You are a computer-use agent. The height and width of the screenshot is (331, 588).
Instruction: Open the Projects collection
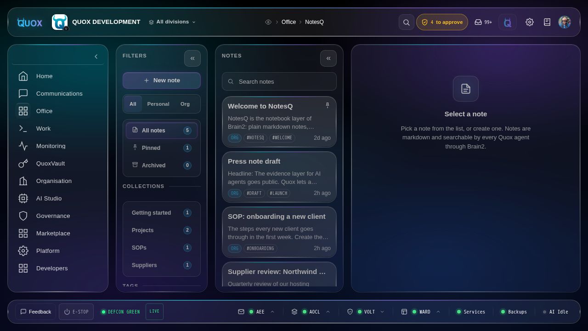tap(162, 230)
